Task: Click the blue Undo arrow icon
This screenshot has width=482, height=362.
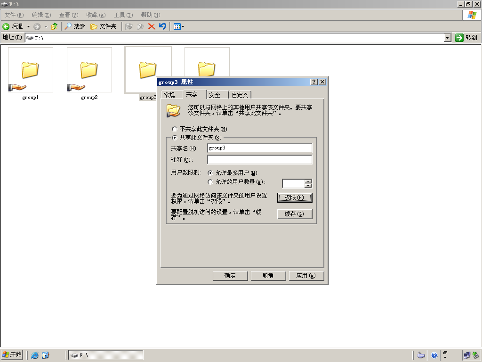Action: (x=162, y=26)
